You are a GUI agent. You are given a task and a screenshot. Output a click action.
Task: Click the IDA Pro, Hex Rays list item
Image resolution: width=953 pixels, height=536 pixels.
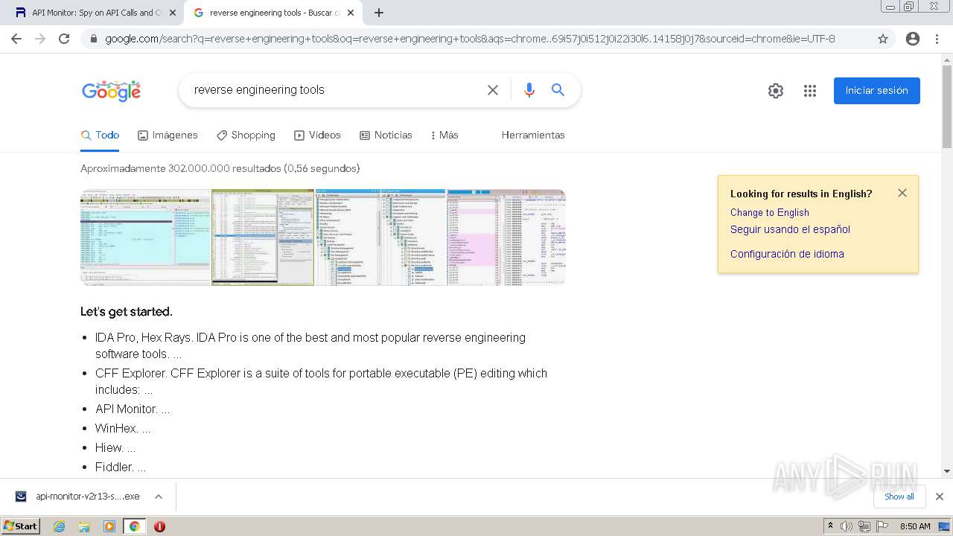point(310,345)
